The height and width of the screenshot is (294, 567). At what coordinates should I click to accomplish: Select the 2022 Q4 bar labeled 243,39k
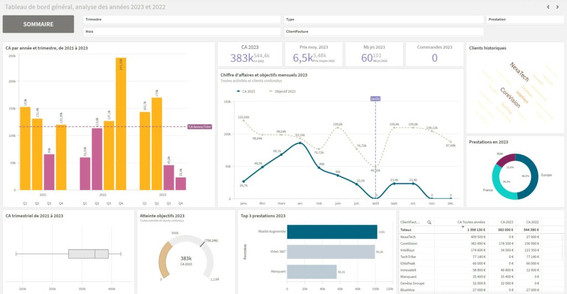point(121,124)
